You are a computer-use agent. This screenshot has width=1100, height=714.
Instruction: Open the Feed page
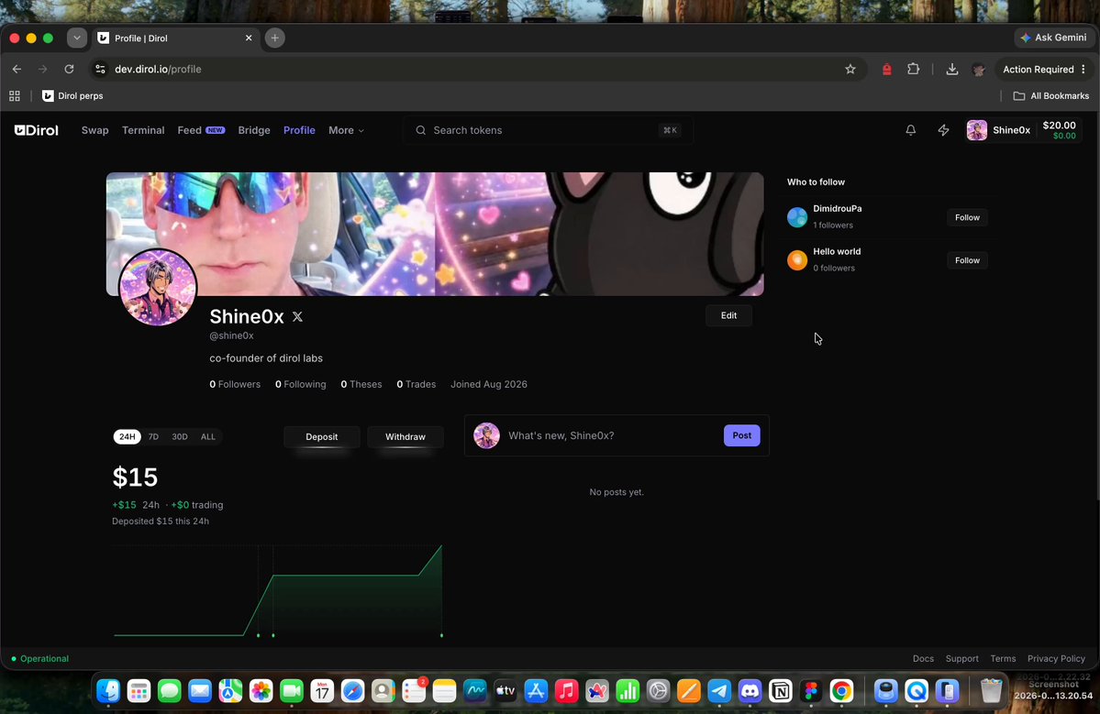(201, 130)
